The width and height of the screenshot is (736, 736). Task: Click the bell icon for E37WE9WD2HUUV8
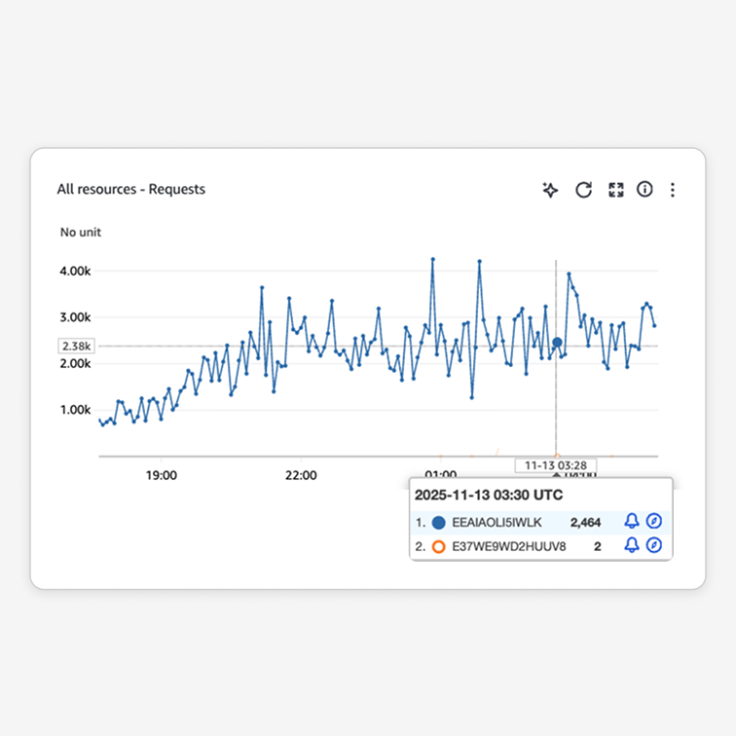[632, 545]
